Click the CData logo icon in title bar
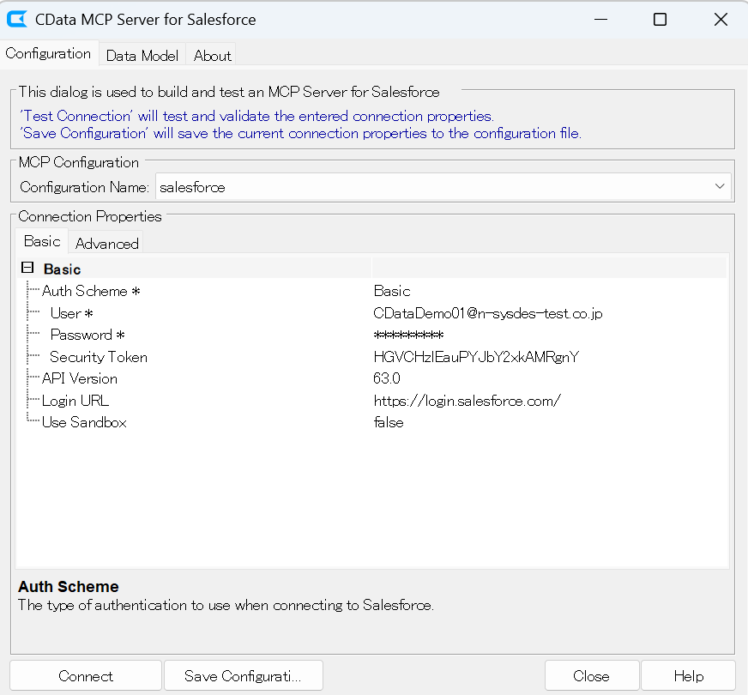748x695 pixels. click(x=17, y=20)
